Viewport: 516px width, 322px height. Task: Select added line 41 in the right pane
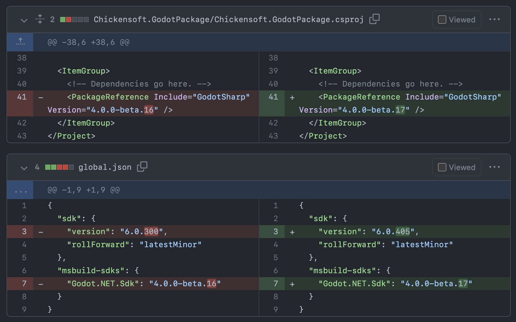pyautogui.click(x=273, y=97)
